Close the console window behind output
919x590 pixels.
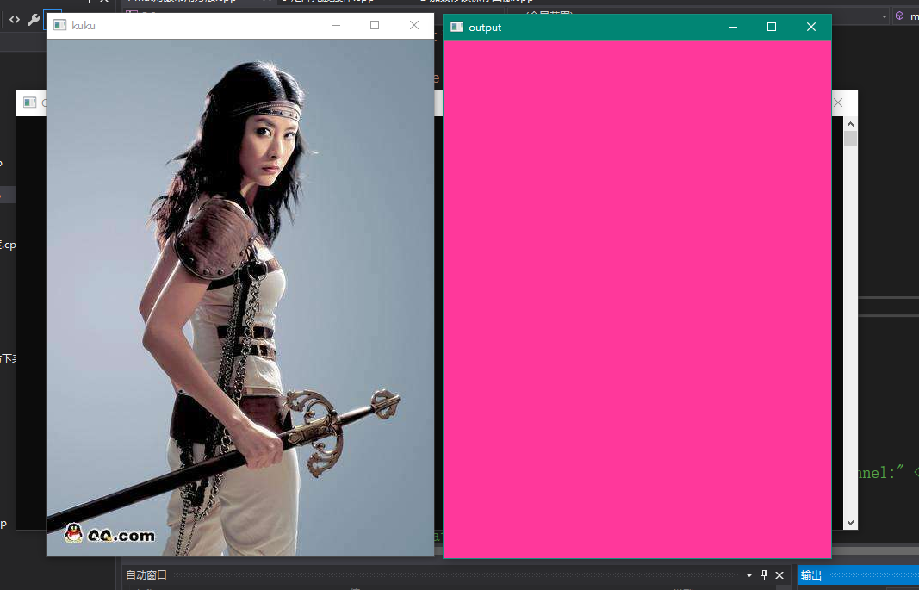[839, 103]
